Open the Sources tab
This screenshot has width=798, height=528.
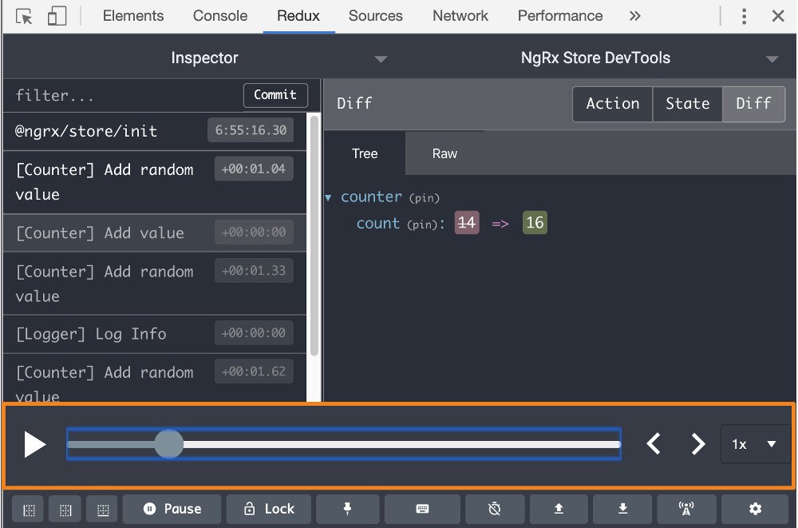click(376, 16)
